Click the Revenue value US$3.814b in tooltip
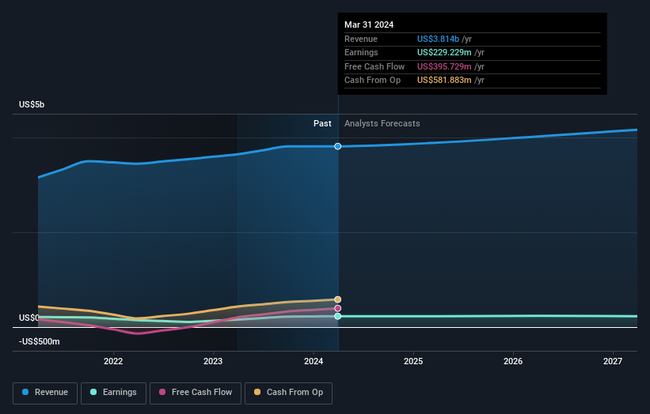The image size is (650, 414). pyautogui.click(x=438, y=39)
